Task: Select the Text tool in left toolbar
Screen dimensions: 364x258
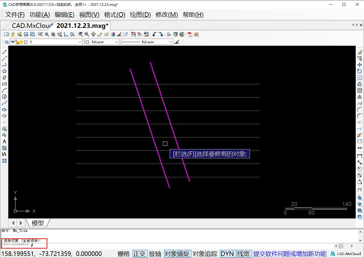Action: pos(4,141)
